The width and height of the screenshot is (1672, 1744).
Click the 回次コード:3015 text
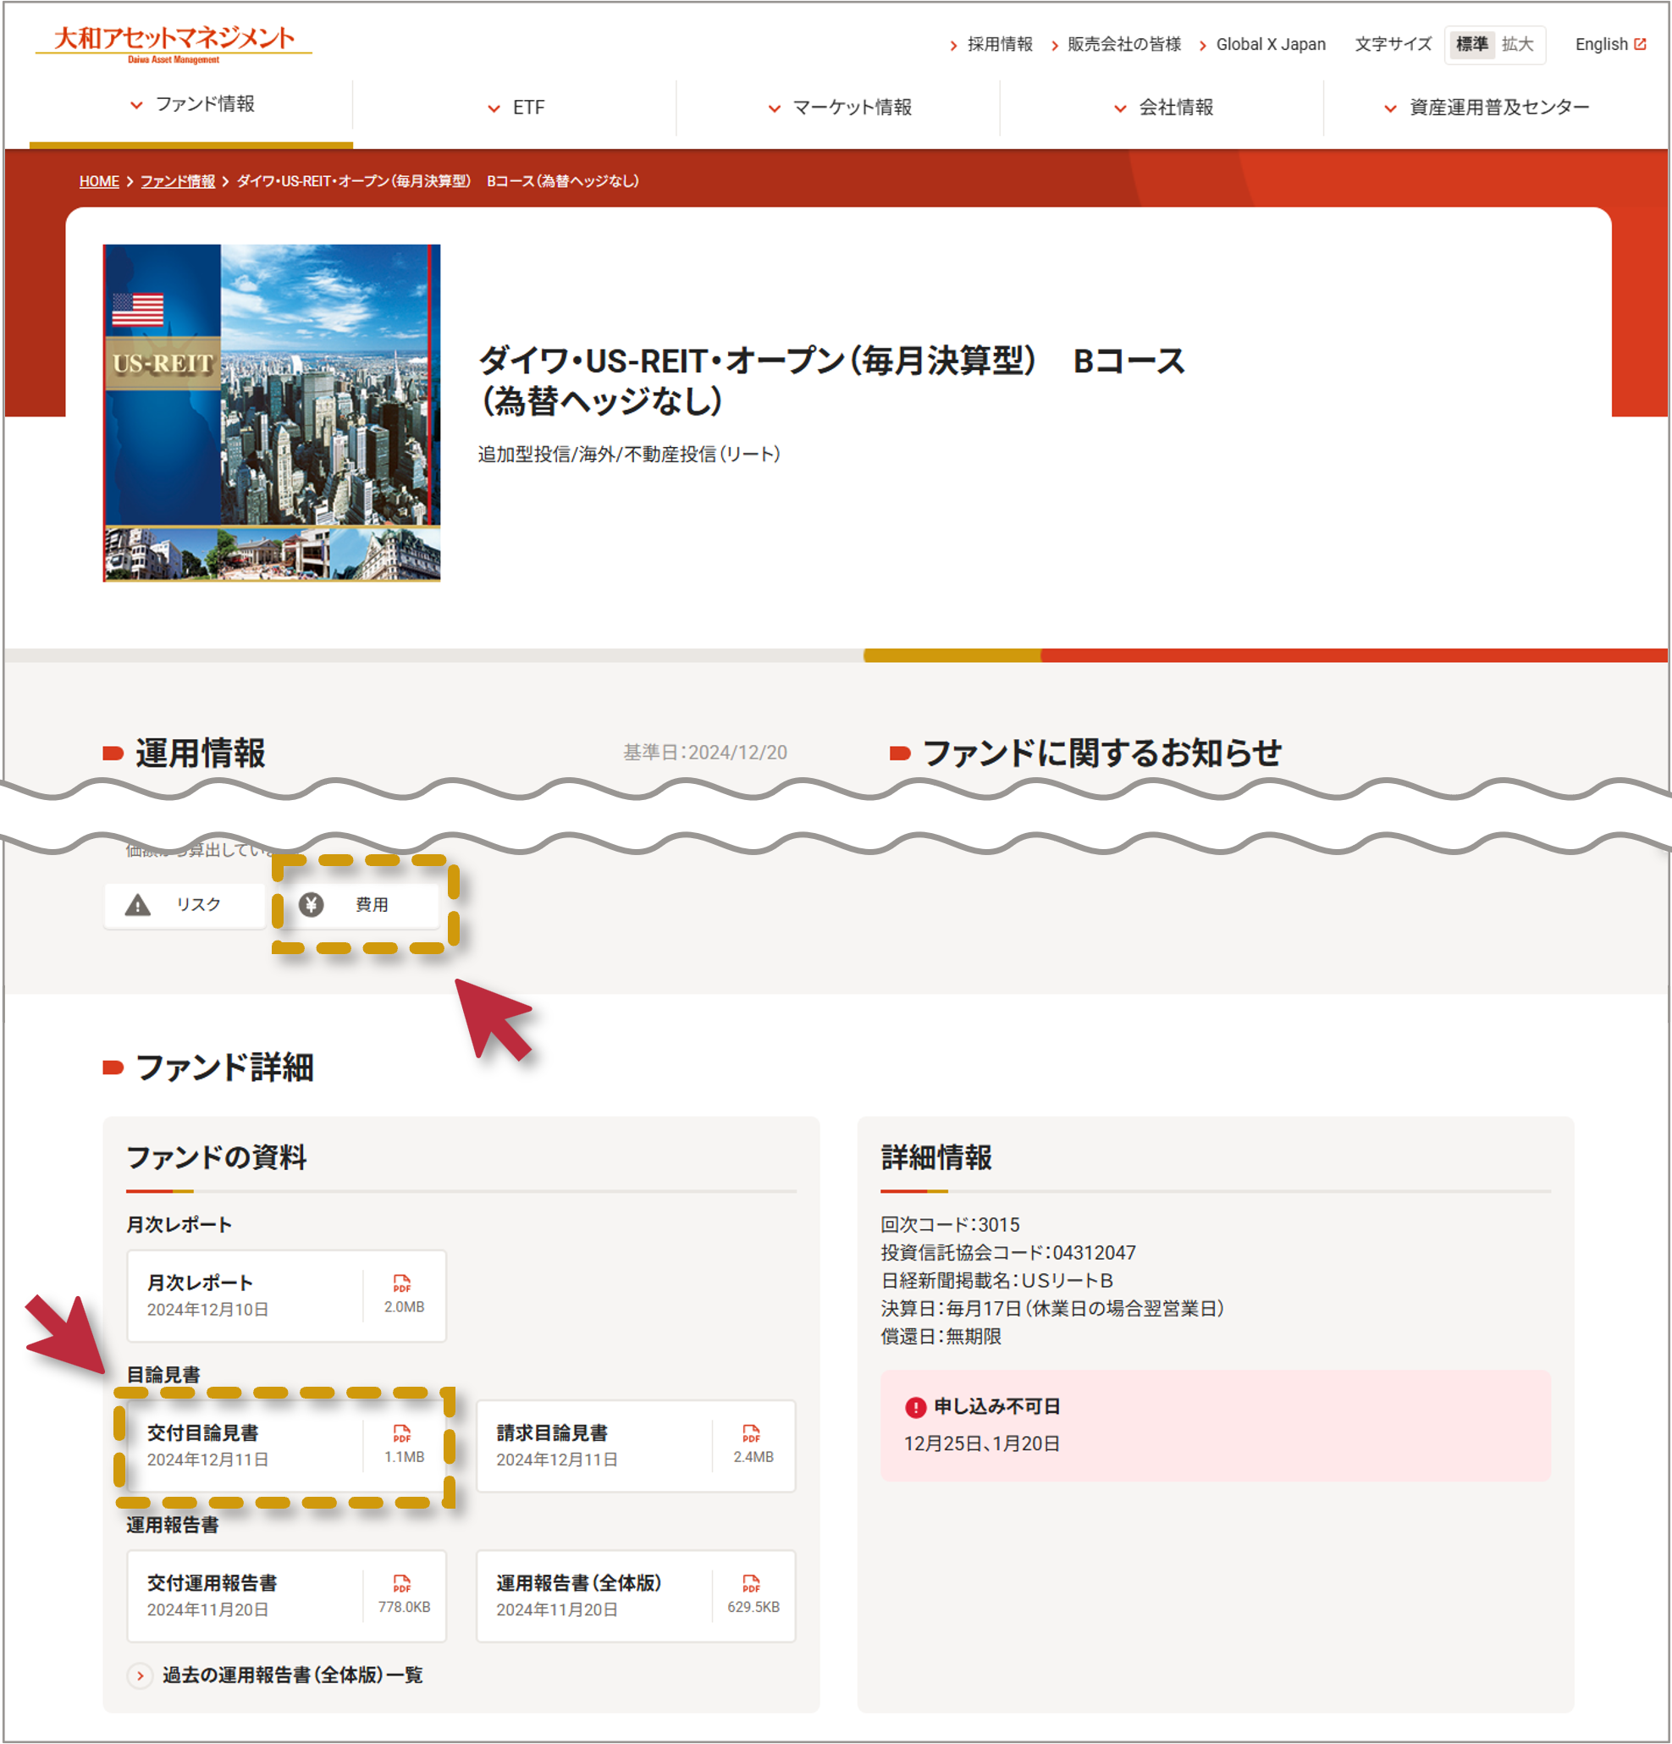[950, 1225]
